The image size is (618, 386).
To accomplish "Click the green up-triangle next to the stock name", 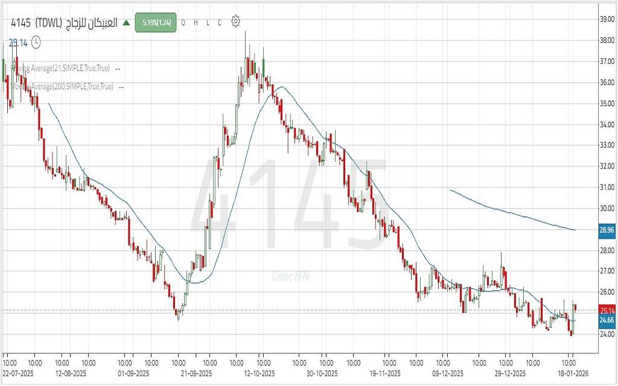I will (126, 23).
